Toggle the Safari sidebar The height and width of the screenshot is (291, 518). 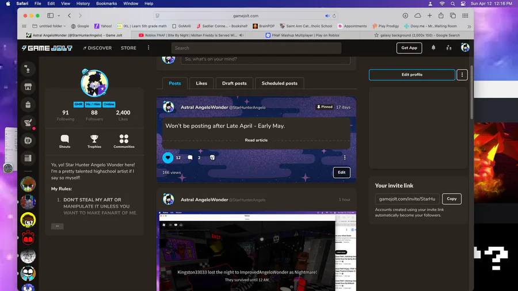coord(50,16)
